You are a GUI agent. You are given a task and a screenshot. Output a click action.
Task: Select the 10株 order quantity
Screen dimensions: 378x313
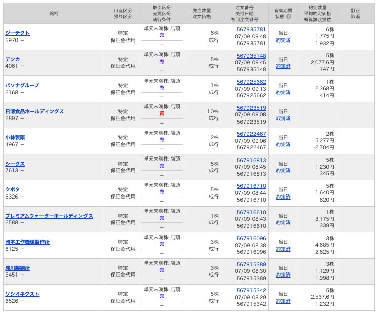click(x=213, y=111)
